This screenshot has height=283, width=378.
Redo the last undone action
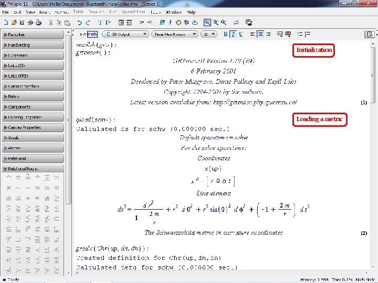pos(88,23)
